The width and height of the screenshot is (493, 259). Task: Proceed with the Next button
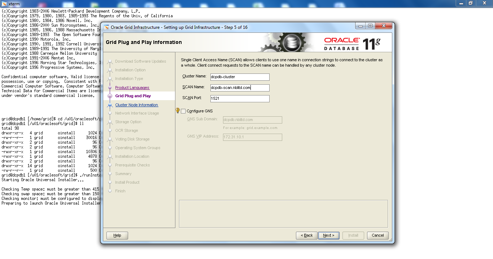coord(328,235)
